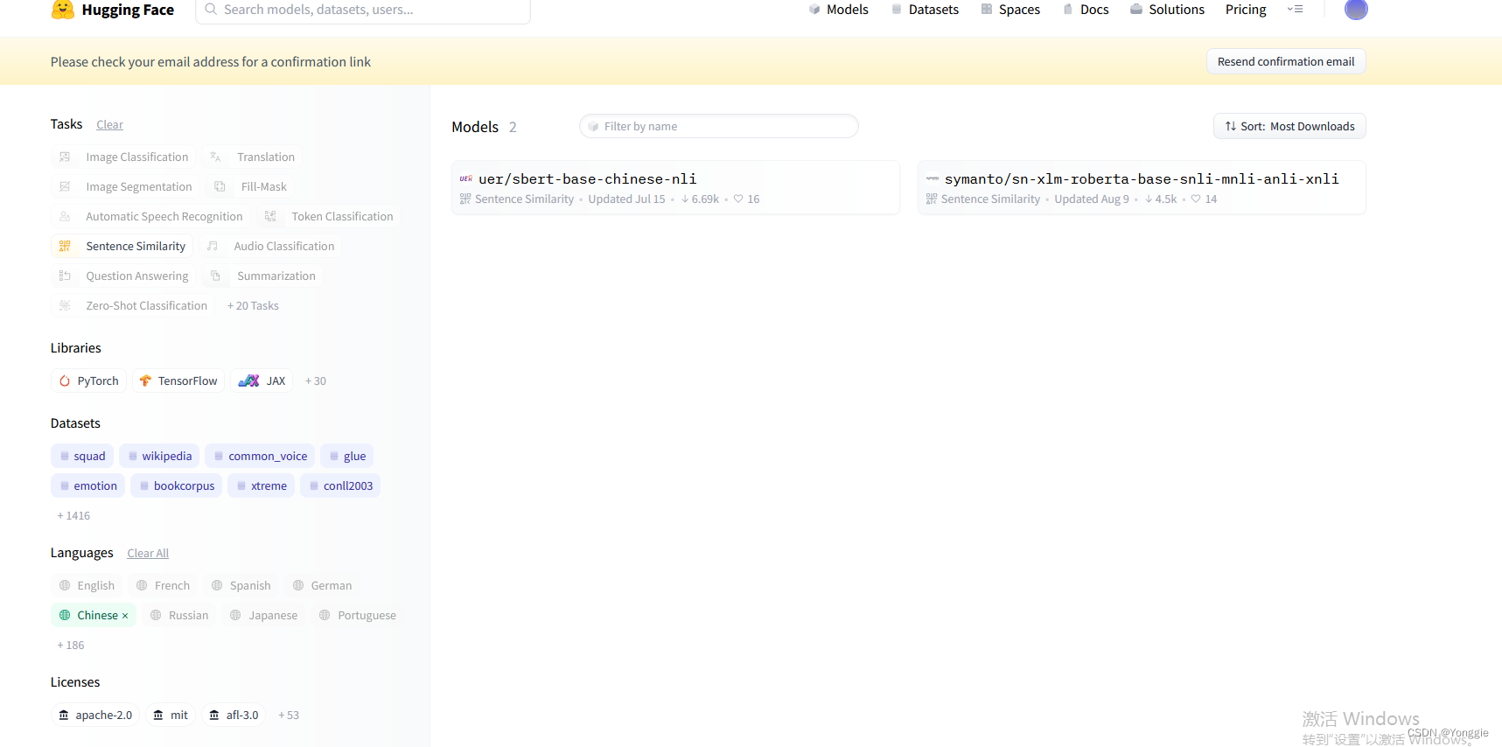This screenshot has width=1502, height=747.
Task: Open the Sort: Most Downloads dropdown
Action: 1289,127
